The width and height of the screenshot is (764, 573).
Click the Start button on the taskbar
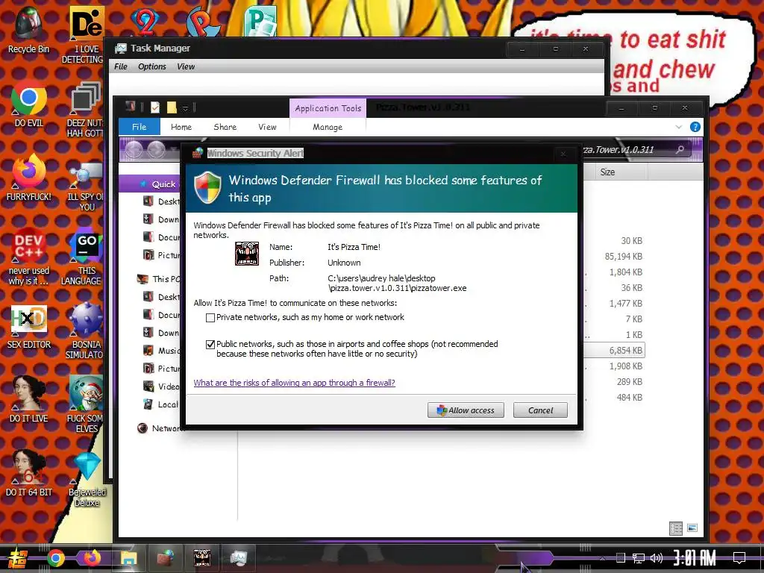click(x=17, y=558)
